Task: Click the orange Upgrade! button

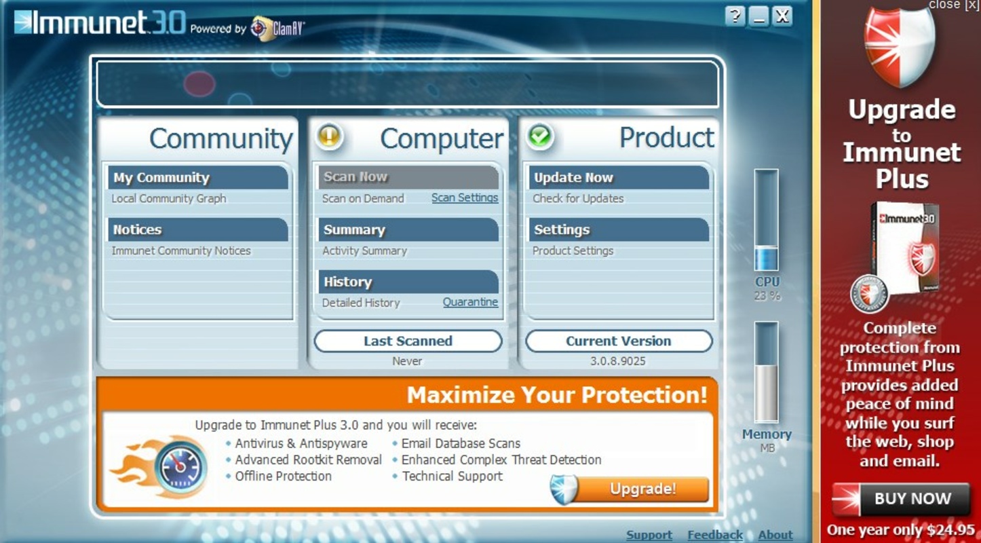Action: tap(630, 489)
